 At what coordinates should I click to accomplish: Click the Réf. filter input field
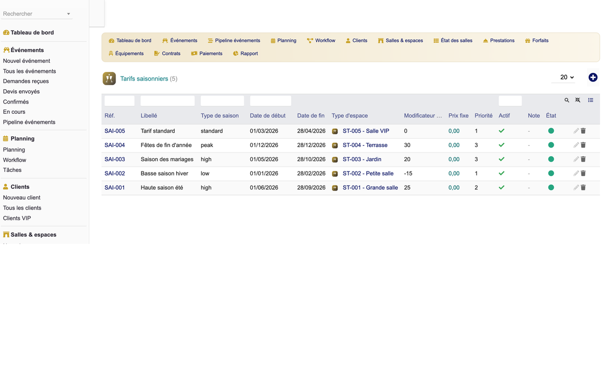pyautogui.click(x=120, y=101)
